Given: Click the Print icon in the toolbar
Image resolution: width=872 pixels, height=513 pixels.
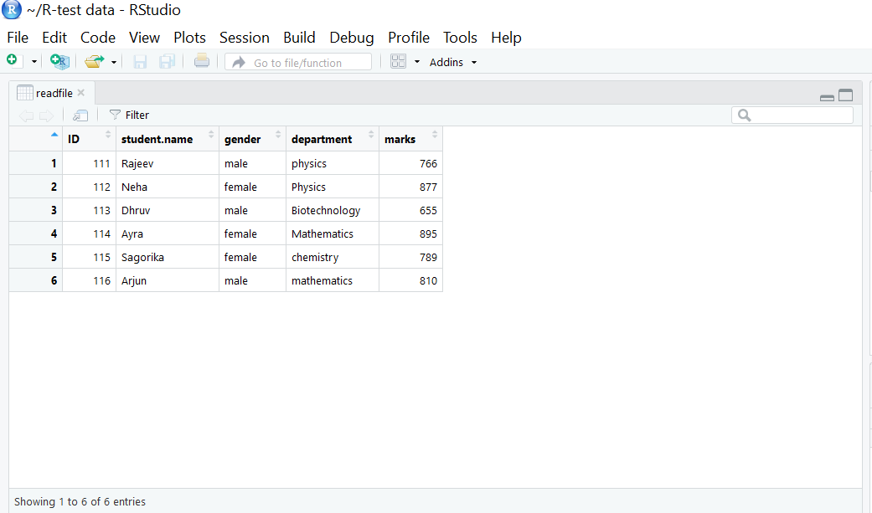Looking at the screenshot, I should point(201,60).
